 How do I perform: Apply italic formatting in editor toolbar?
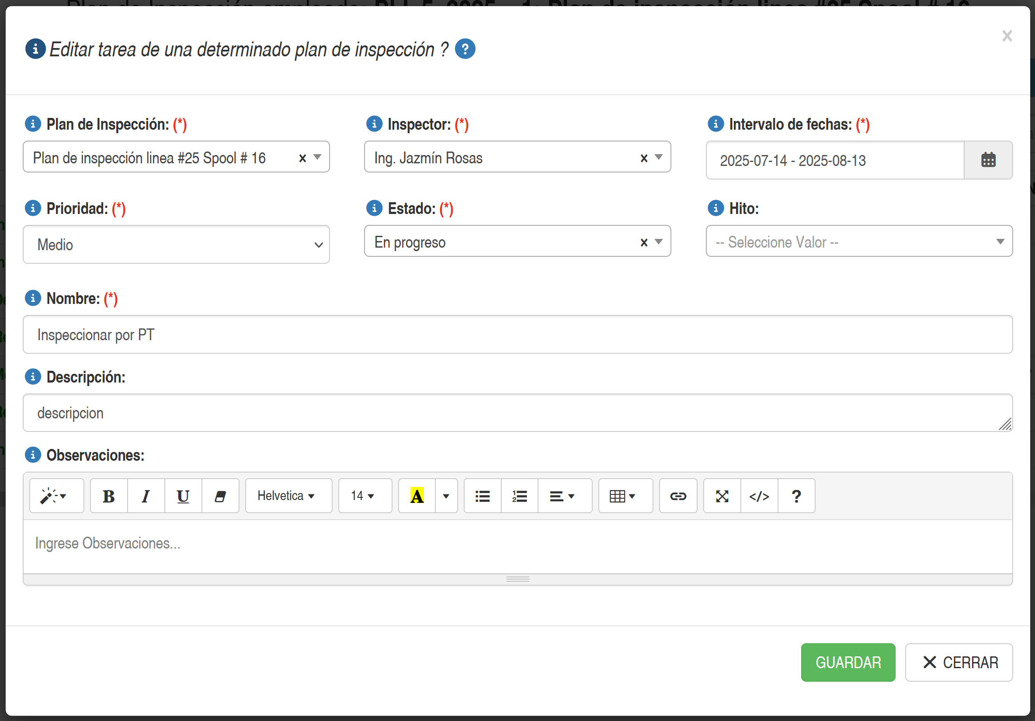point(146,496)
